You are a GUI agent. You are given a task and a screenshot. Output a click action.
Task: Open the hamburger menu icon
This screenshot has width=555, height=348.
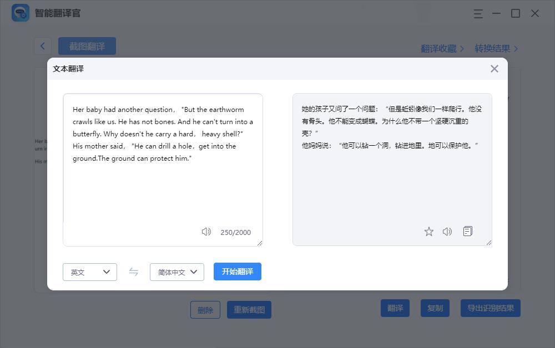(x=478, y=13)
